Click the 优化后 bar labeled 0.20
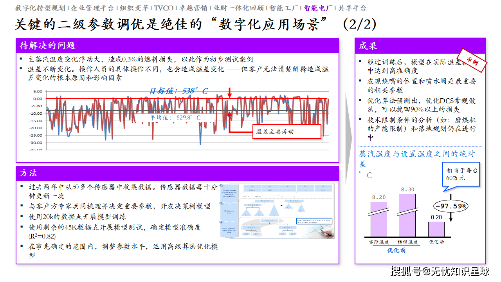Viewport: 501px width, 282px height. click(x=436, y=229)
